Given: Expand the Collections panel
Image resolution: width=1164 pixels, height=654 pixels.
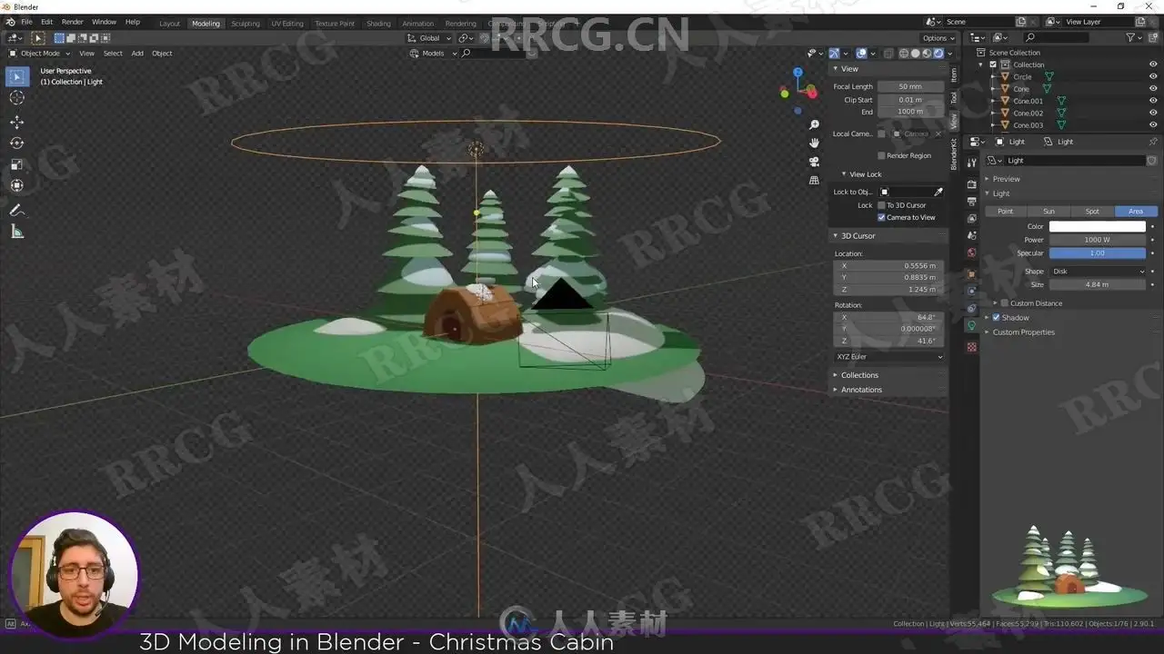Looking at the screenshot, I should pos(859,375).
